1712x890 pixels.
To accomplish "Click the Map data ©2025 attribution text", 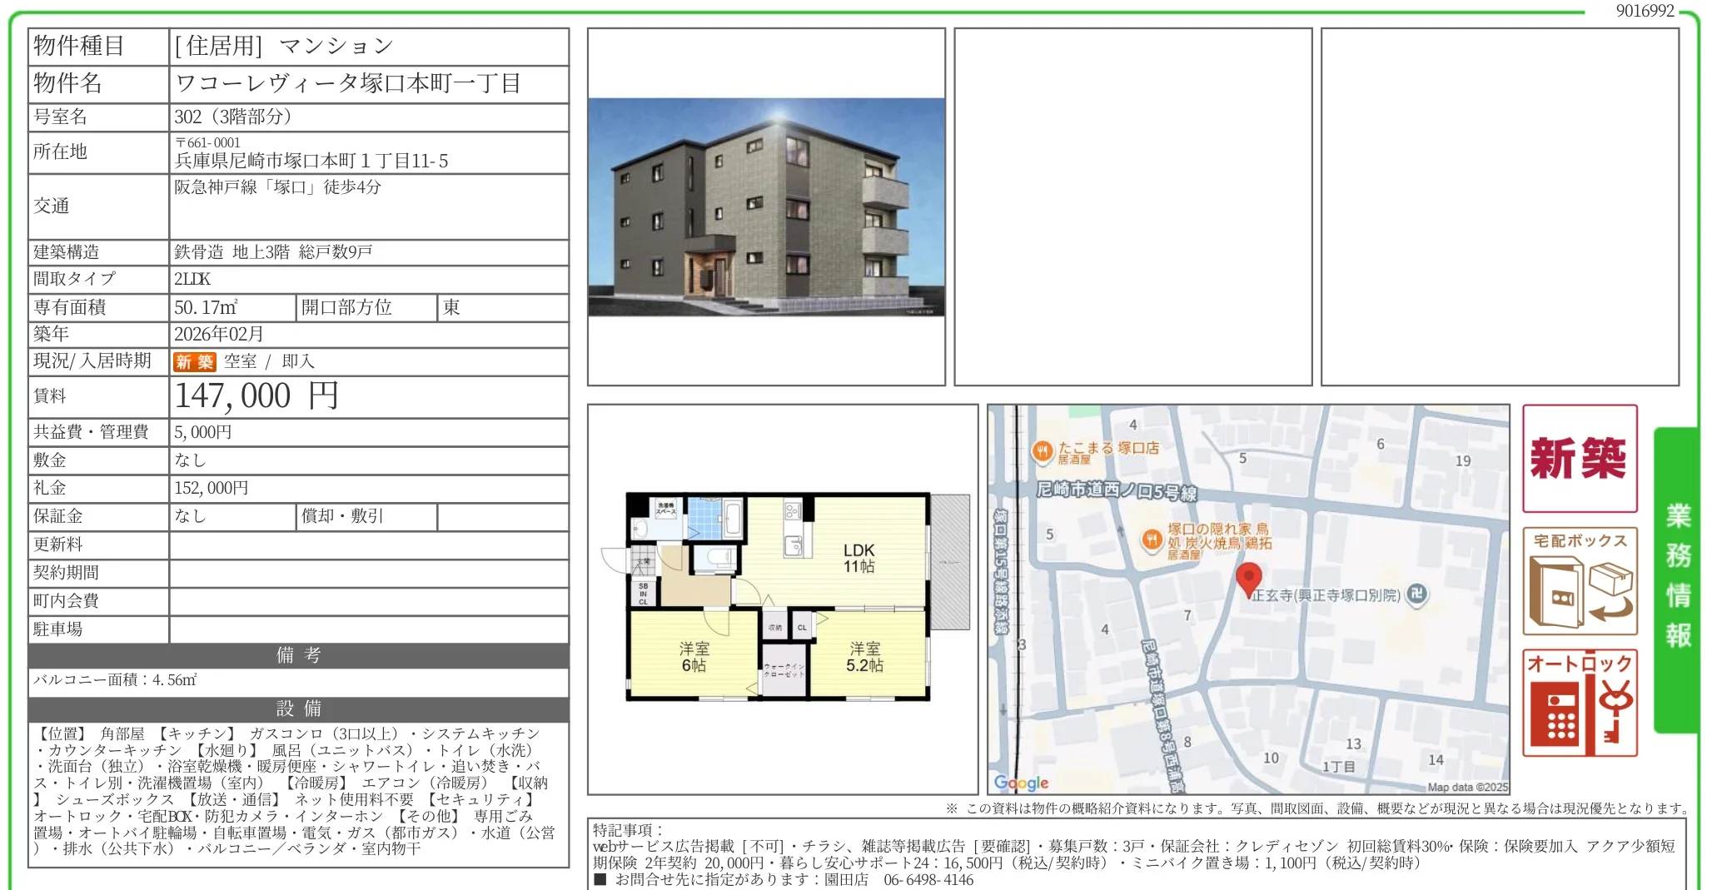I will 1470,785.
